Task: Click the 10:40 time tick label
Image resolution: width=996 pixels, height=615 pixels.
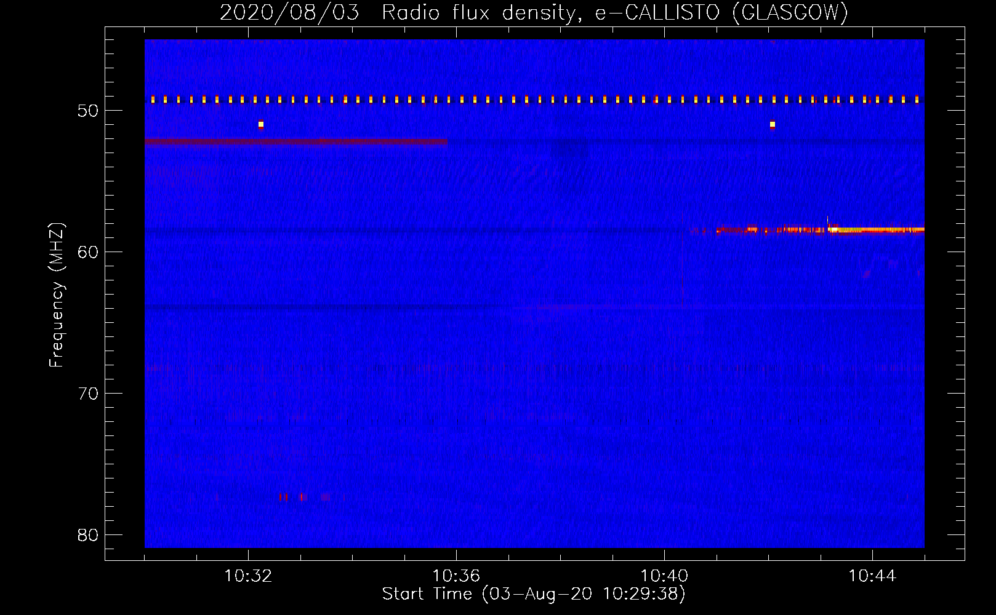Action: [664, 576]
